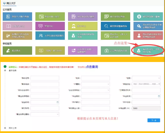Click the 温馨提示 notice text
Viewport: 165px width, 133px height.
[x=41, y=67]
